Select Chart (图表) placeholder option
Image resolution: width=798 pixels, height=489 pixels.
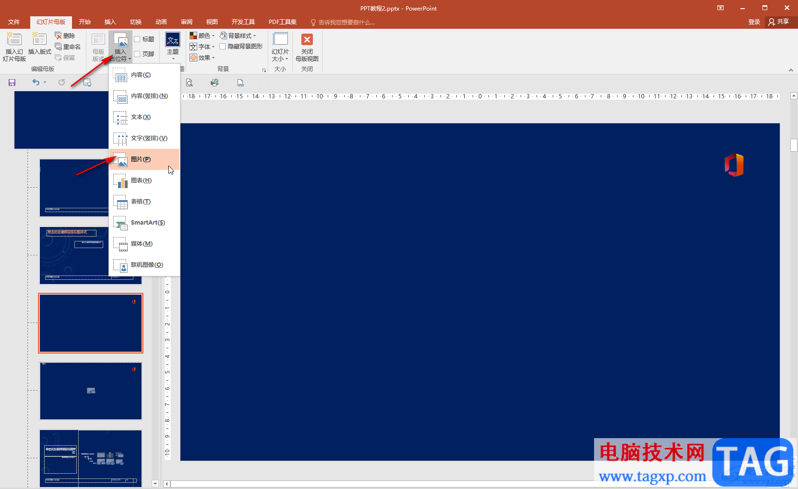(x=144, y=180)
